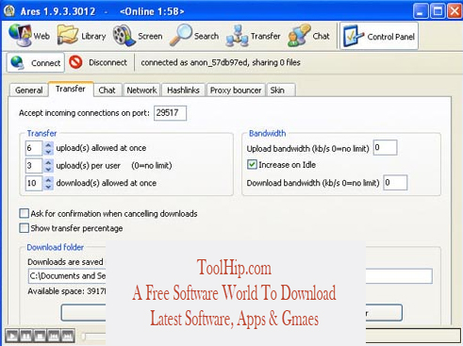Open the Search magnifier icon

[181, 35]
